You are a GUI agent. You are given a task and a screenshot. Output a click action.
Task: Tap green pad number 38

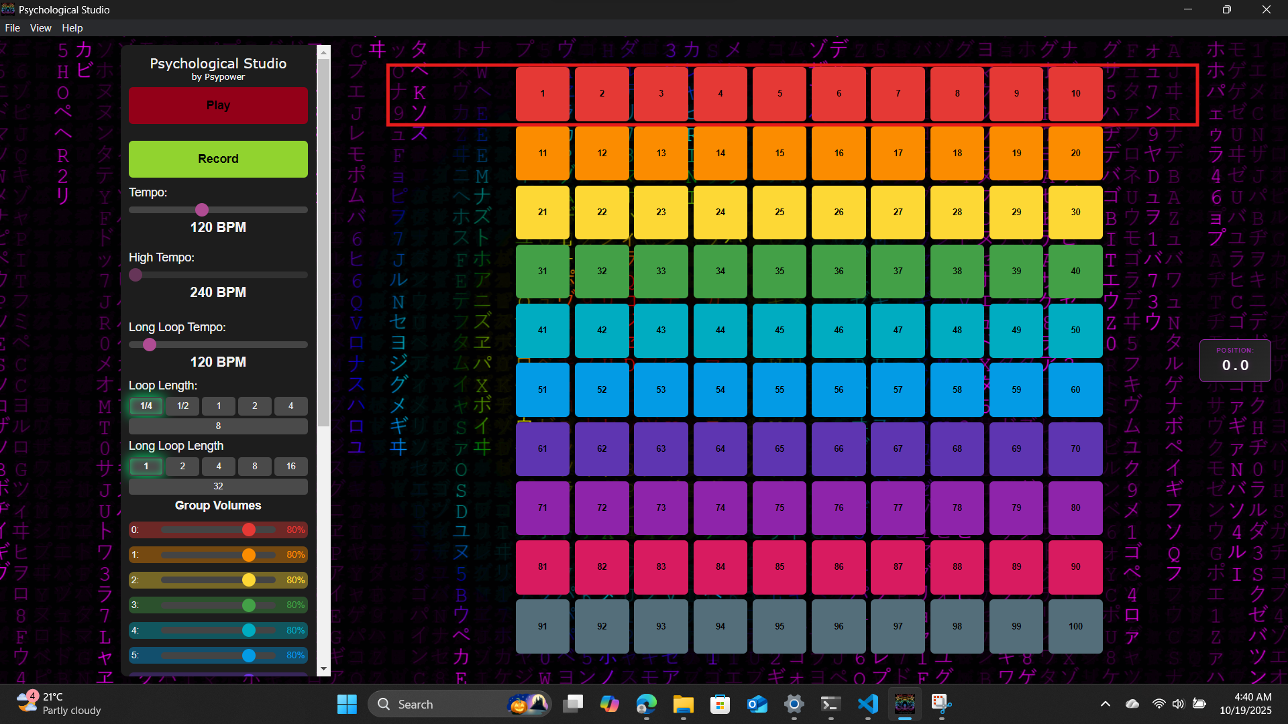pyautogui.click(x=957, y=271)
